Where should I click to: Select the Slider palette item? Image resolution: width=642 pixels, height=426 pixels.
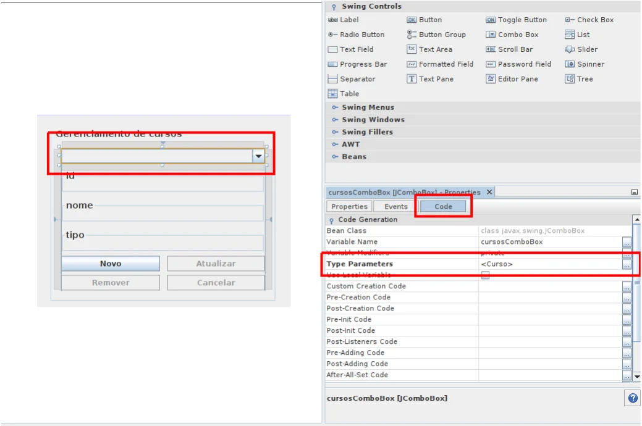point(581,49)
